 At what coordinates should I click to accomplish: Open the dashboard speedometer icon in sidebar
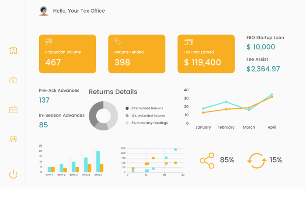pos(13,80)
